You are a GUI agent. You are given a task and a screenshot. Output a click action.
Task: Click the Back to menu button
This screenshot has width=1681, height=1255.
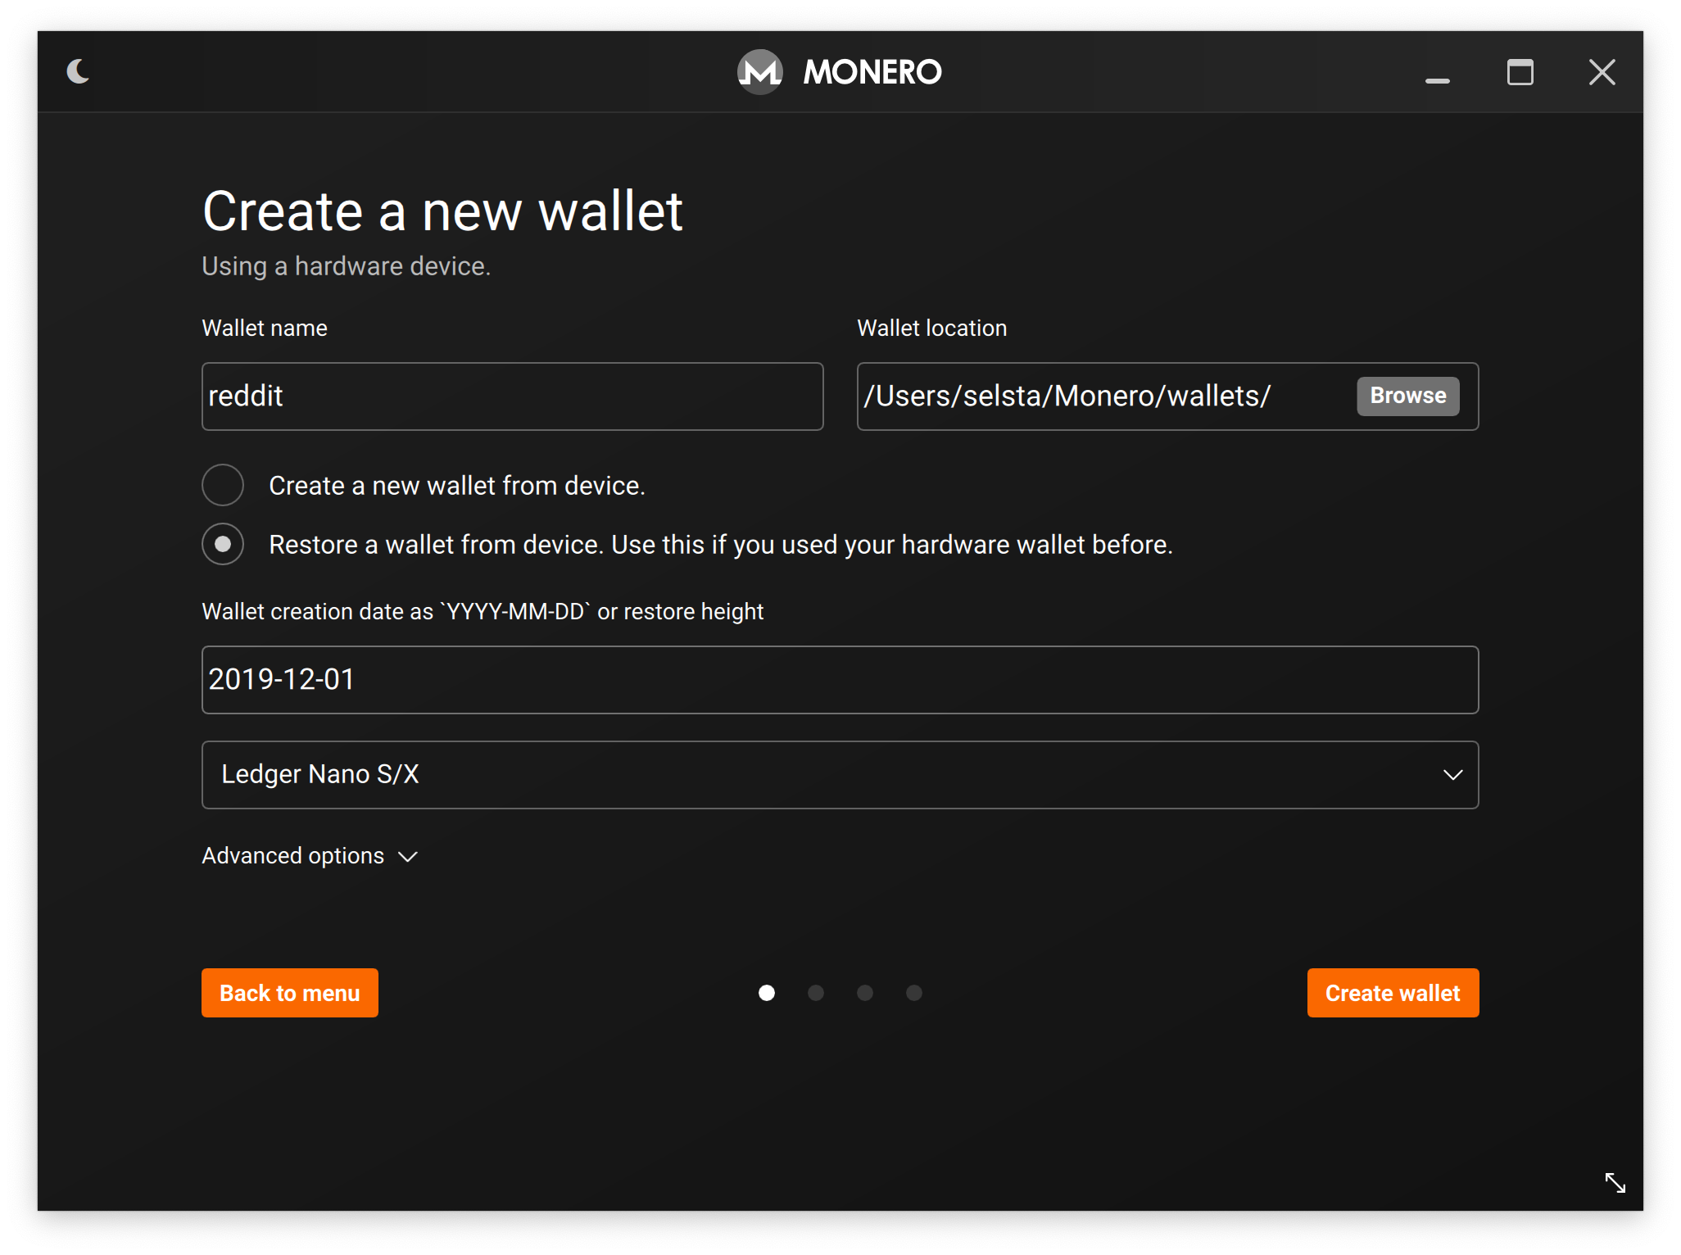tap(290, 993)
